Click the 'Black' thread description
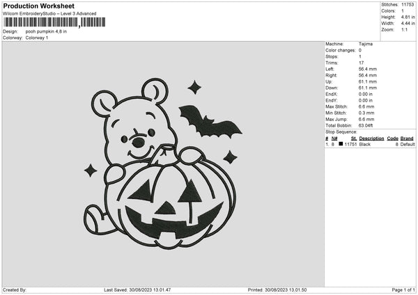The image size is (418, 295). coord(364,144)
